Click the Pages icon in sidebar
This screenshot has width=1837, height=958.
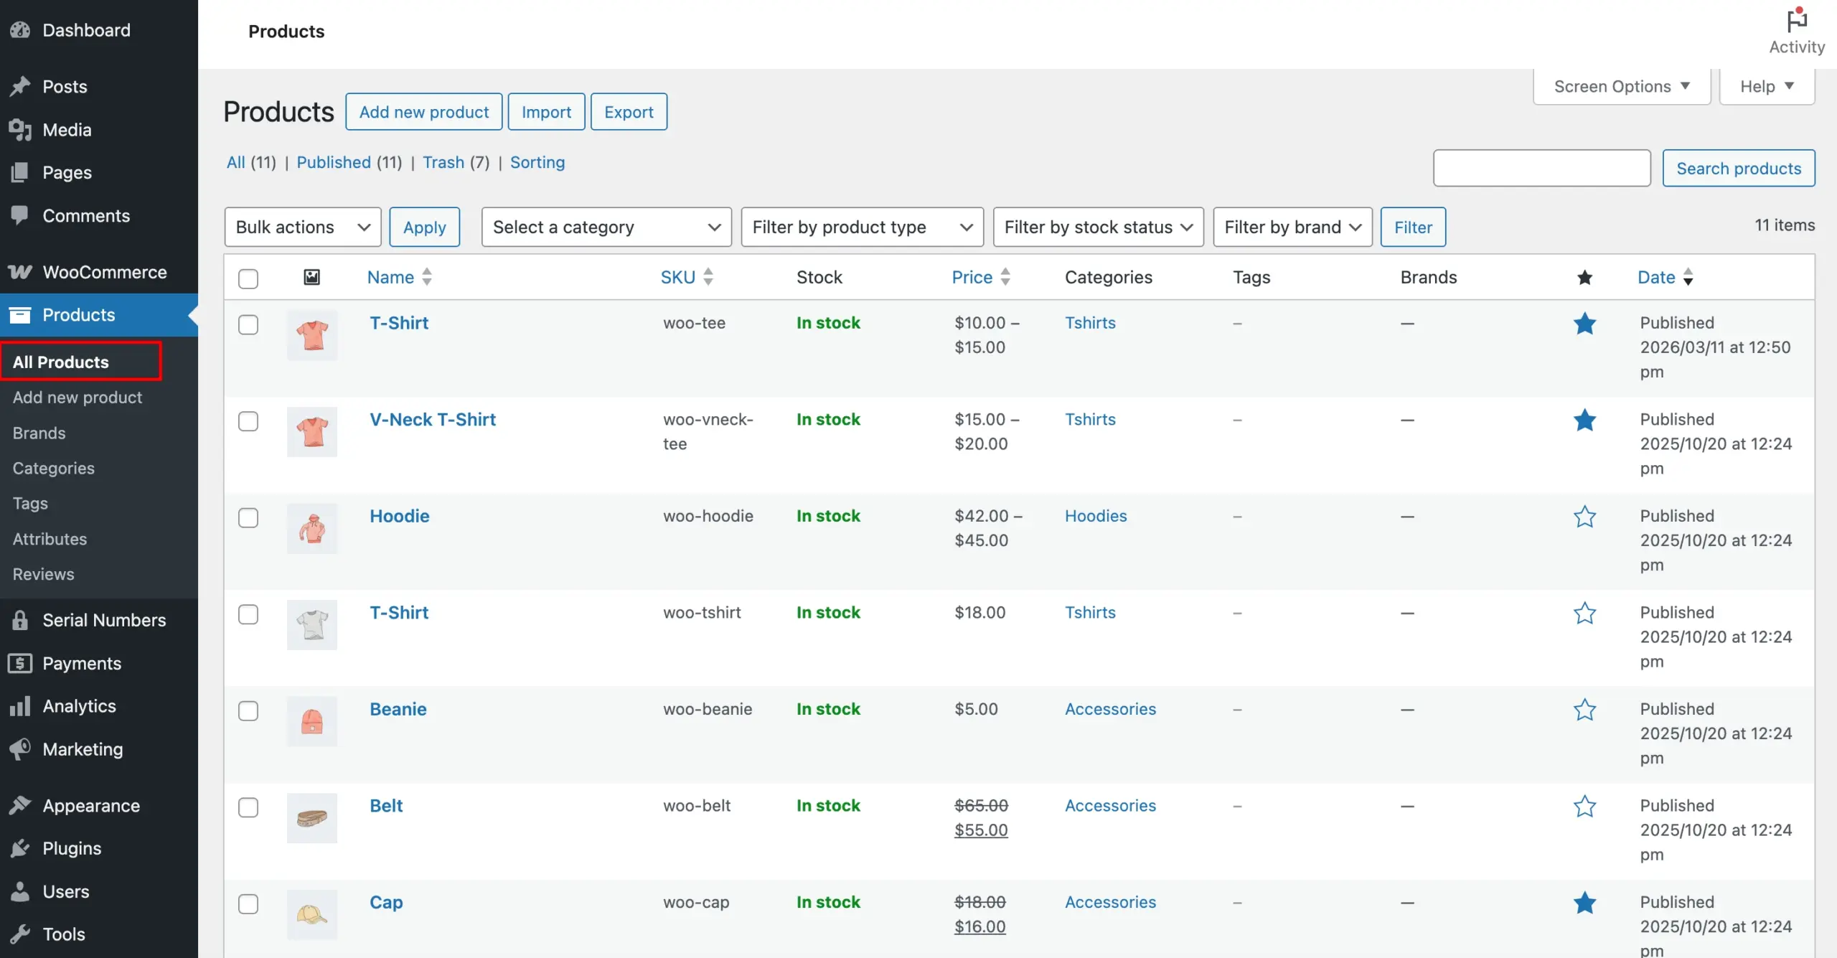tap(20, 172)
